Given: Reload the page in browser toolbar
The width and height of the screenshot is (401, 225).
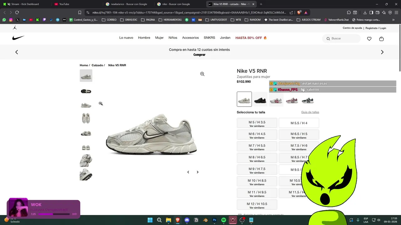Looking at the screenshot, I should coord(17,12).
